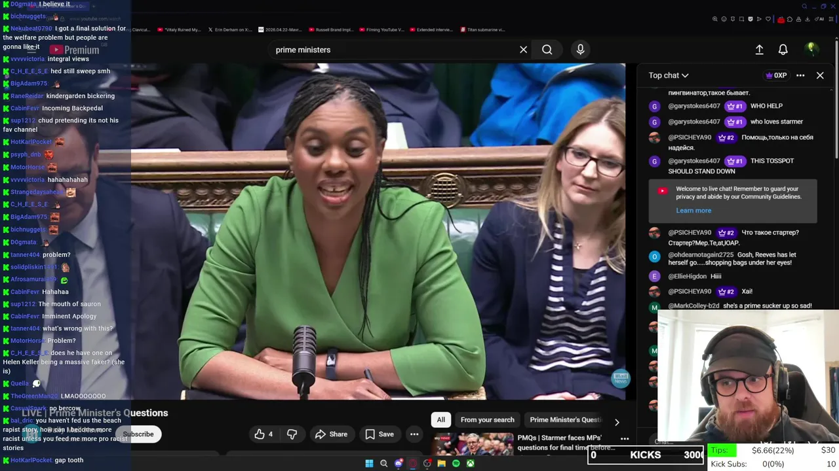Close the live chat panel

coord(820,75)
